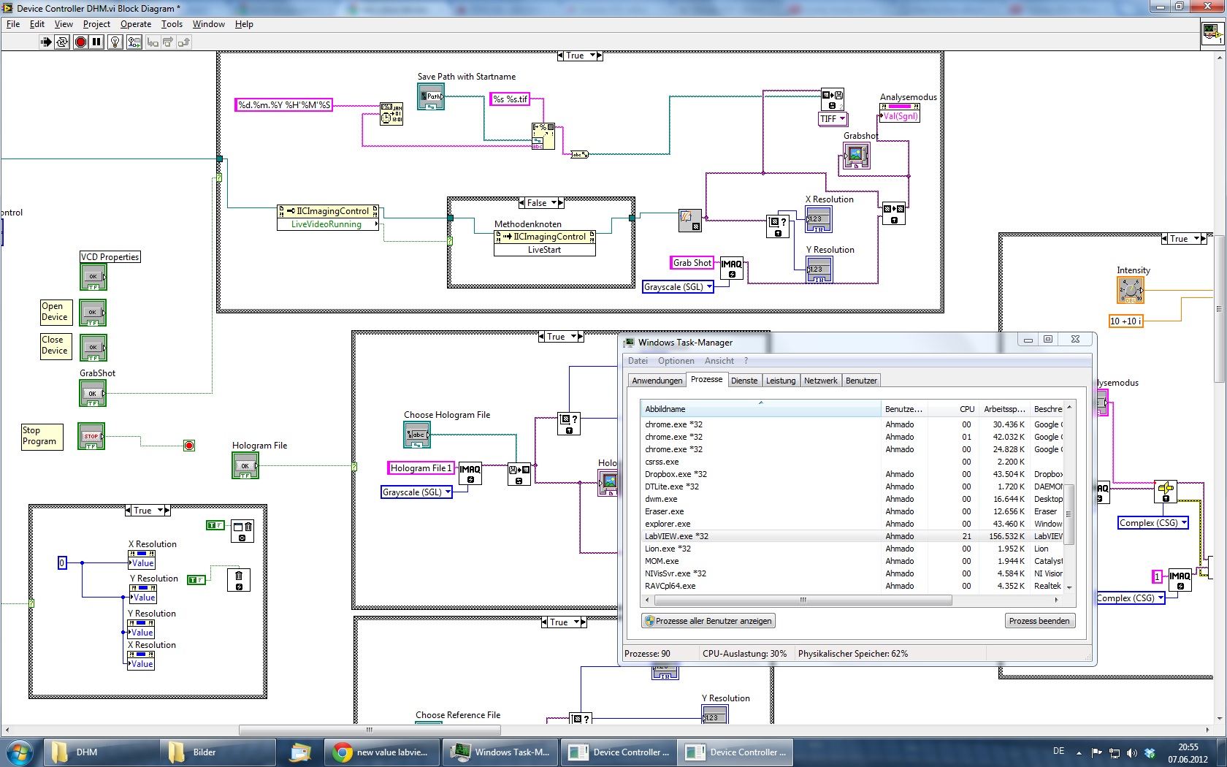Toggle the Hologram File OK boolean terminal
The height and width of the screenshot is (767, 1227).
pyautogui.click(x=245, y=466)
